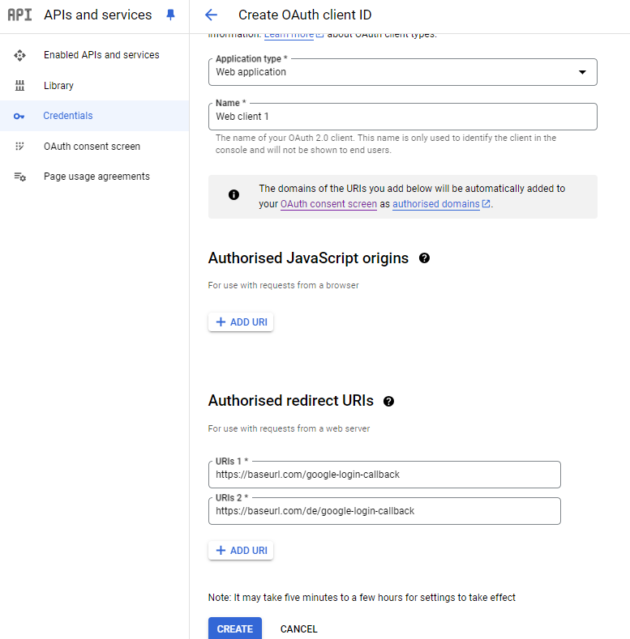Add URI under Authorised JavaScript origins
The height and width of the screenshot is (639, 630).
tap(241, 322)
